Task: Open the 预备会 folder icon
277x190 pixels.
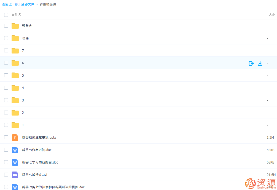Action: coord(15,26)
